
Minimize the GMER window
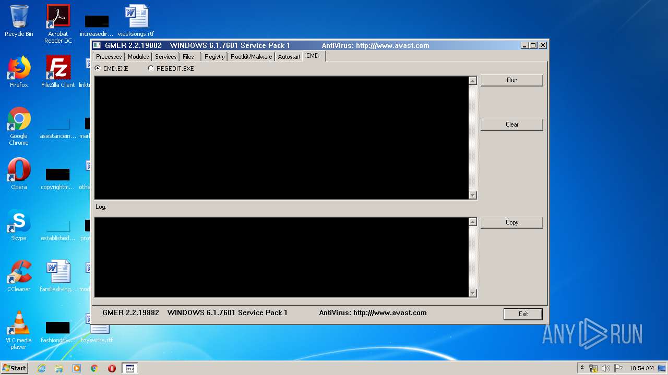pos(524,45)
